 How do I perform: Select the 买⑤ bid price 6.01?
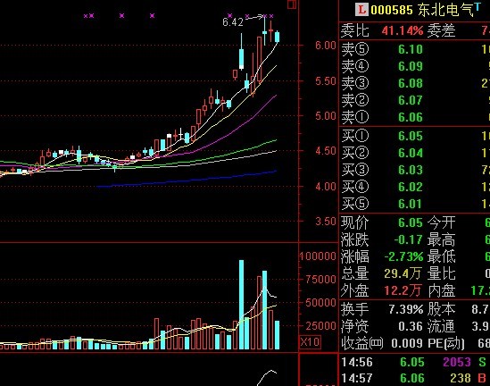[411, 204]
